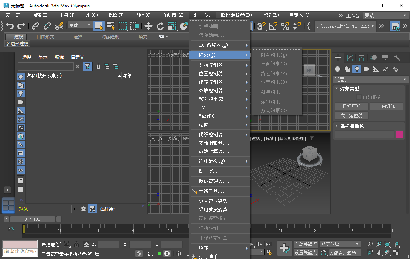Open the 默认 layer dropdown arrow
410x259 pixels.
click(75, 209)
